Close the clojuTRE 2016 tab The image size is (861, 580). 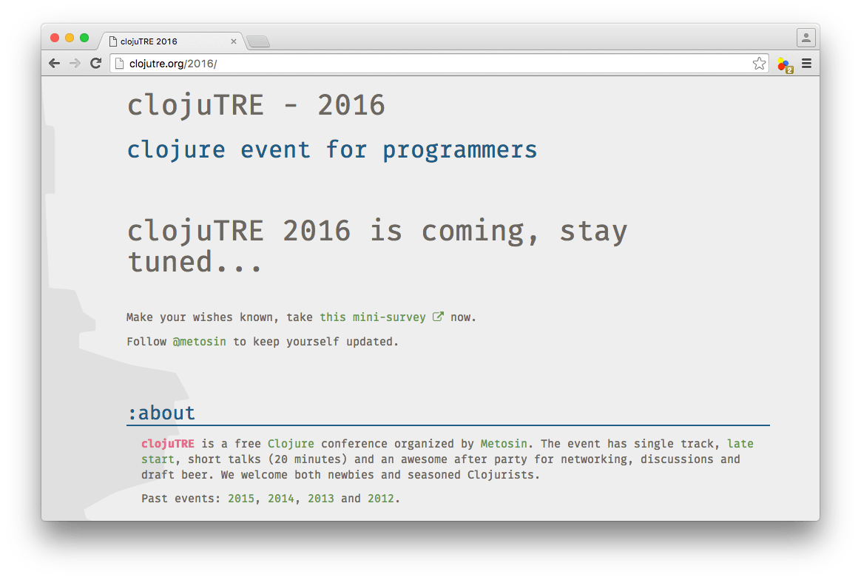233,41
